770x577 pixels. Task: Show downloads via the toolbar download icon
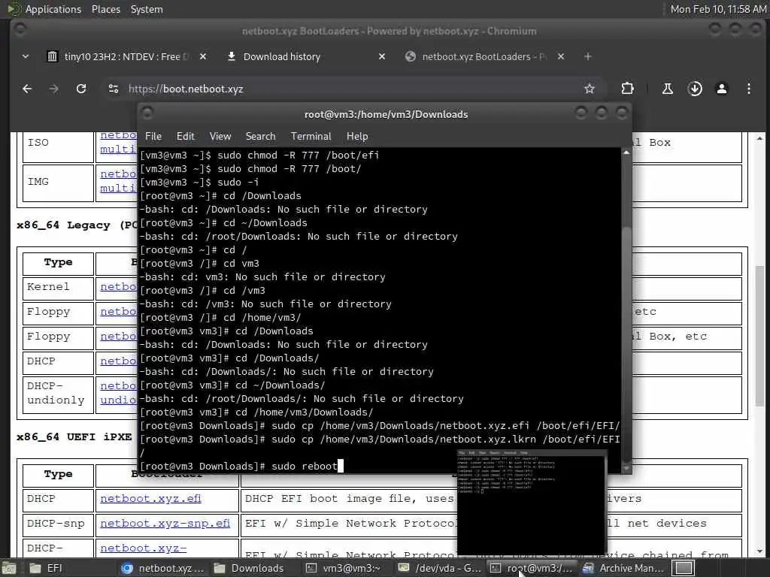(695, 89)
